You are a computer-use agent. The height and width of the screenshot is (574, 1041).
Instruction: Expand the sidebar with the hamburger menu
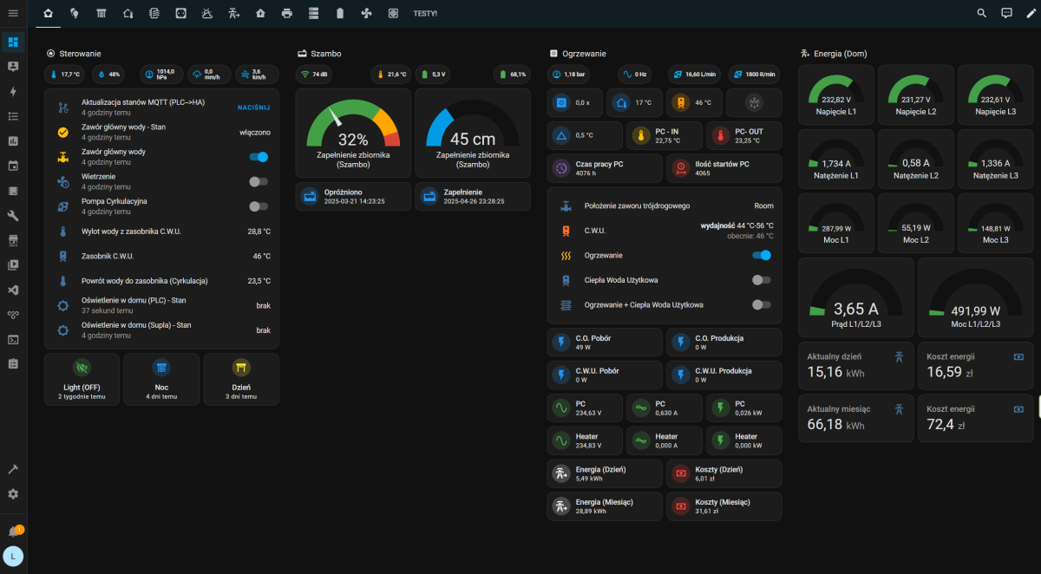pos(13,13)
